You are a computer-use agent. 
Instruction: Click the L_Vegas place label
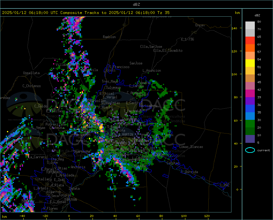point(39,128)
